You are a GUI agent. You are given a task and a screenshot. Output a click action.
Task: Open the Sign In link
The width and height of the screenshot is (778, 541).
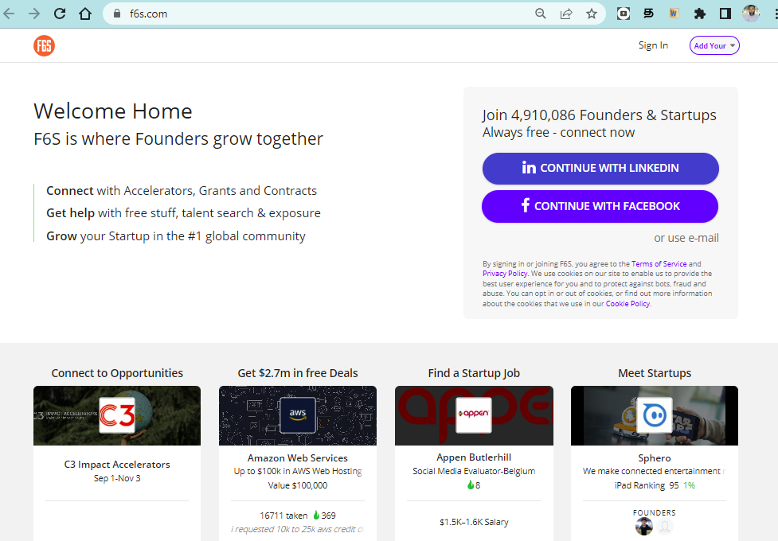tap(653, 45)
